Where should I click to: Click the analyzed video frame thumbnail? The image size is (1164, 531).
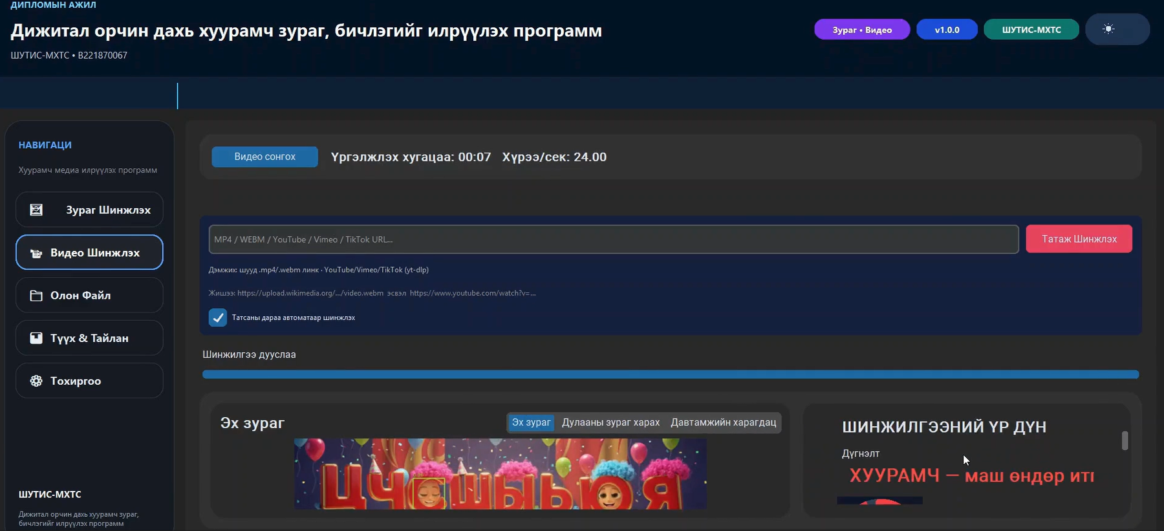pos(500,474)
